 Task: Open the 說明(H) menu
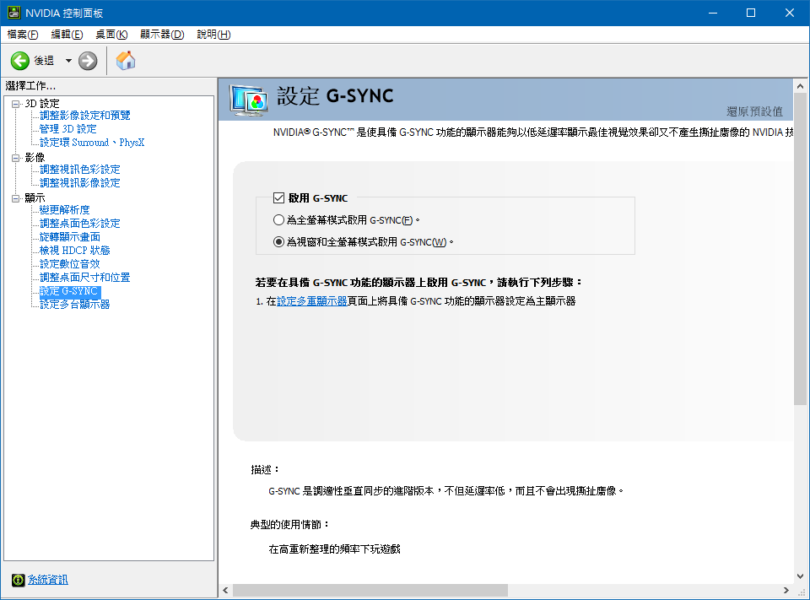coord(213,34)
